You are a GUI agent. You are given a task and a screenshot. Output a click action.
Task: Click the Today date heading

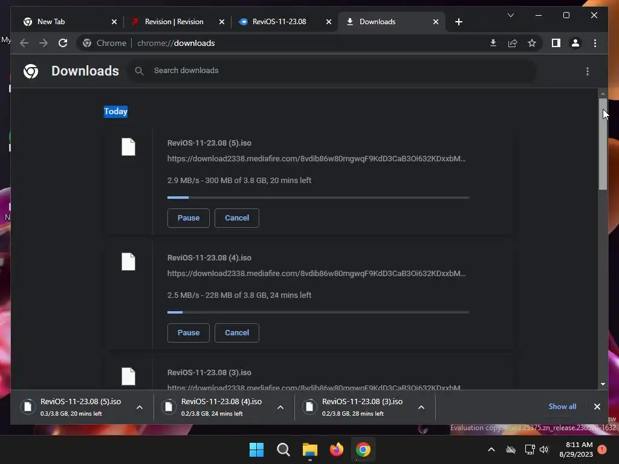coord(115,111)
